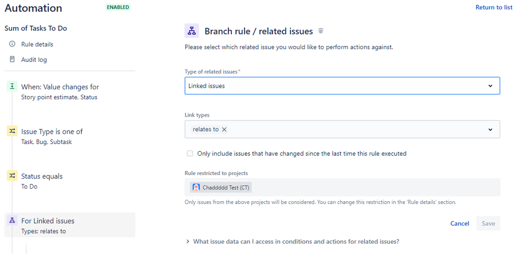Open the Link types dropdown arrow
This screenshot has width=522, height=254.
pyautogui.click(x=490, y=130)
